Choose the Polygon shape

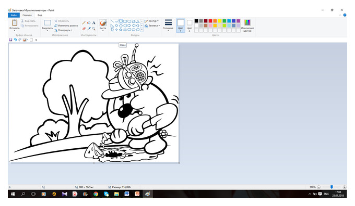pyautogui.click(x=134, y=21)
